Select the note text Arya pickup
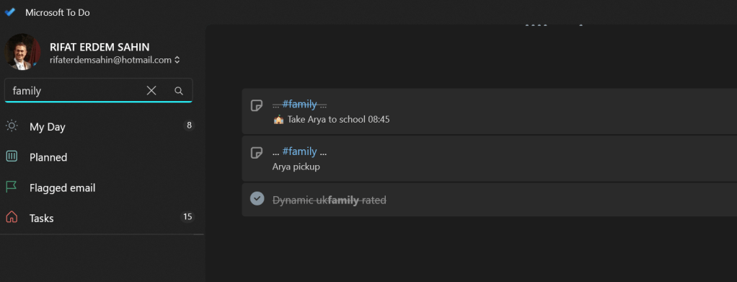The width and height of the screenshot is (737, 282). pos(296,167)
